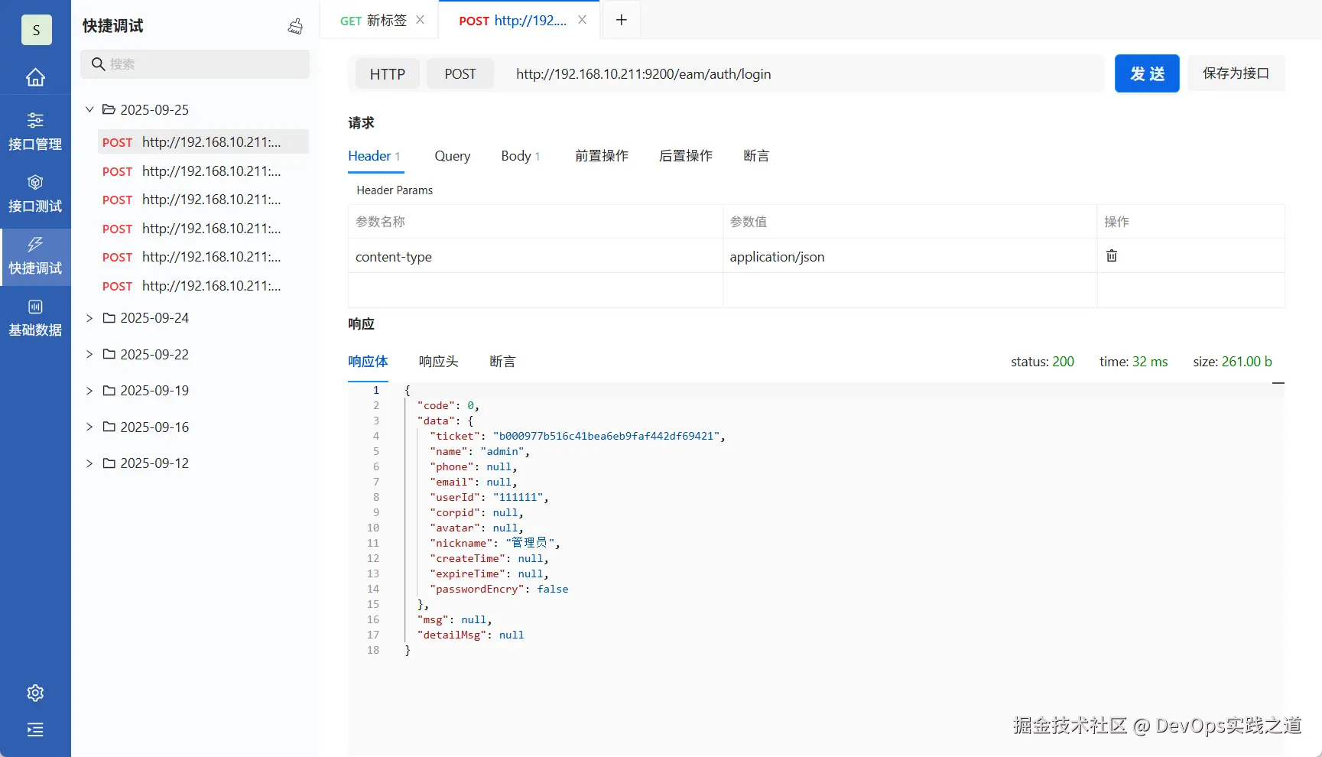
Task: Select the Header request tab
Action: pos(375,156)
